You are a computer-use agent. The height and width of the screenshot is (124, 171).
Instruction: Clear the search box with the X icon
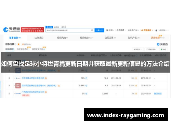click(92, 30)
